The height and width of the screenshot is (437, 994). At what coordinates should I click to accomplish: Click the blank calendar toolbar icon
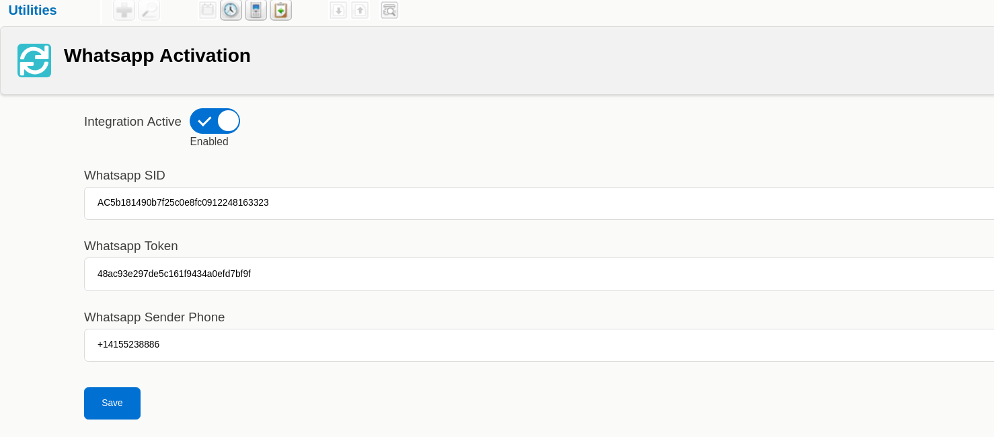[208, 10]
